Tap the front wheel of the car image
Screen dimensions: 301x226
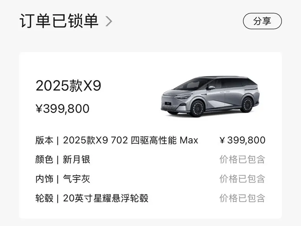coord(197,108)
